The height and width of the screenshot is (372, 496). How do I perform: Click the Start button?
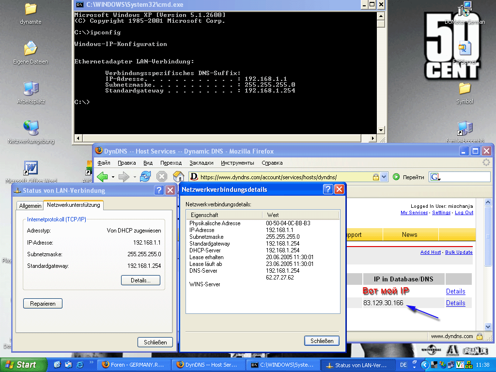click(23, 365)
